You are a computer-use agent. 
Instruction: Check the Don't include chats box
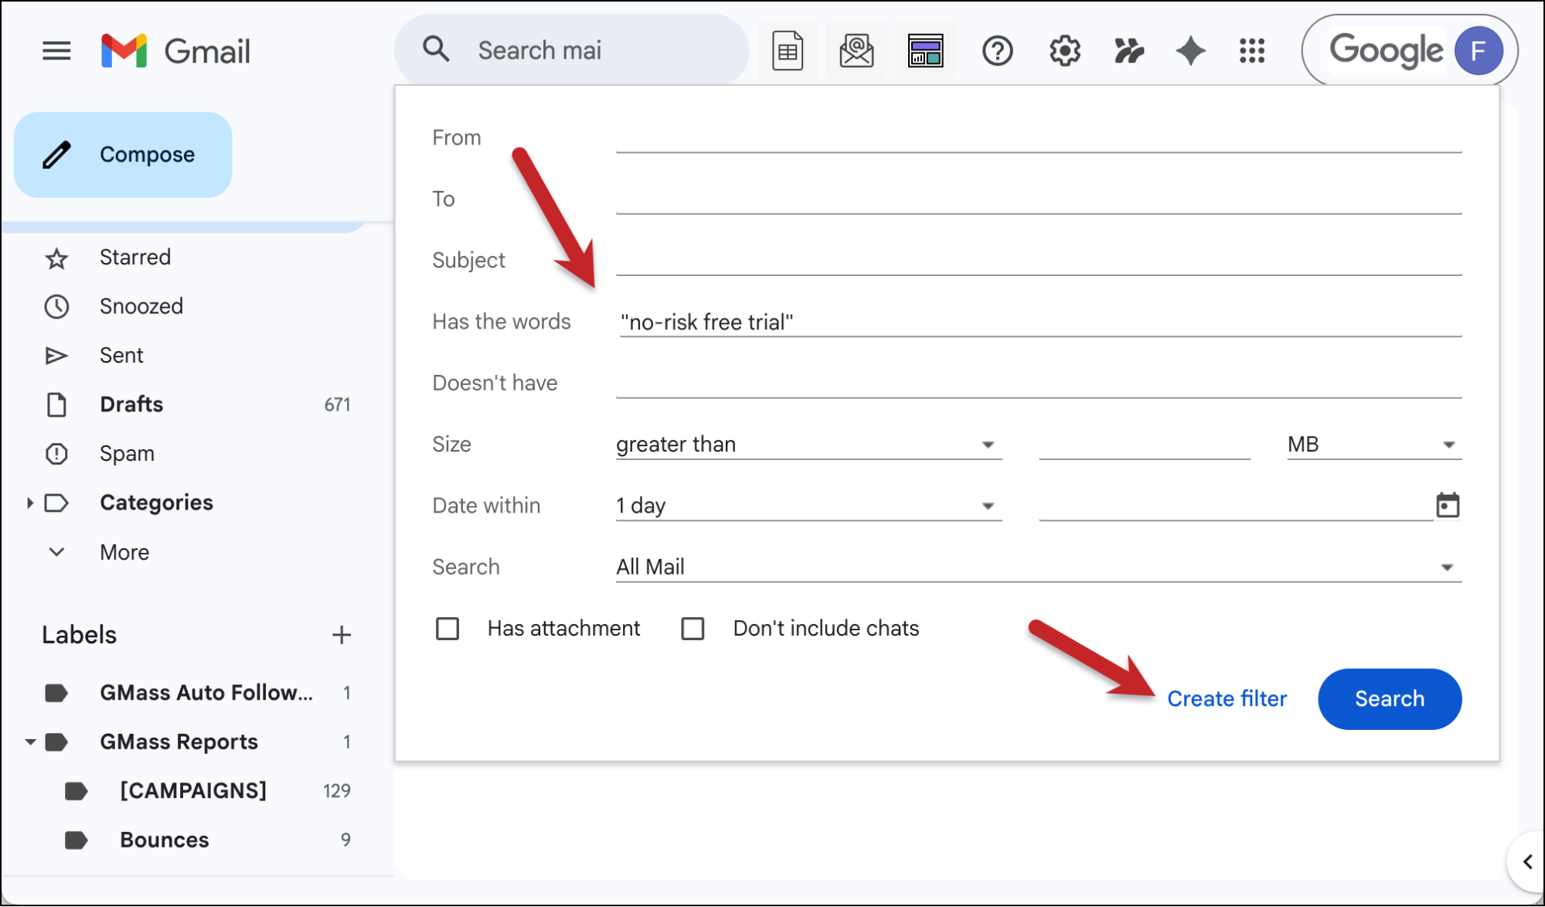pos(693,629)
